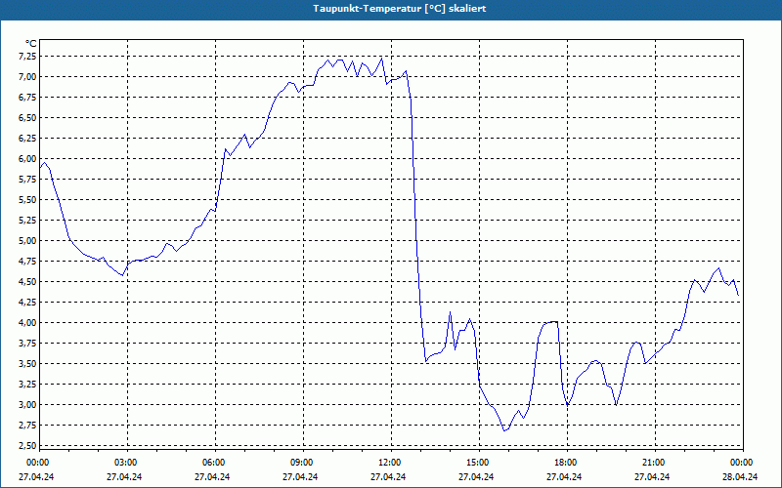782x488 pixels.
Task: Click the 6,50 y-axis value
Action: tap(27, 118)
